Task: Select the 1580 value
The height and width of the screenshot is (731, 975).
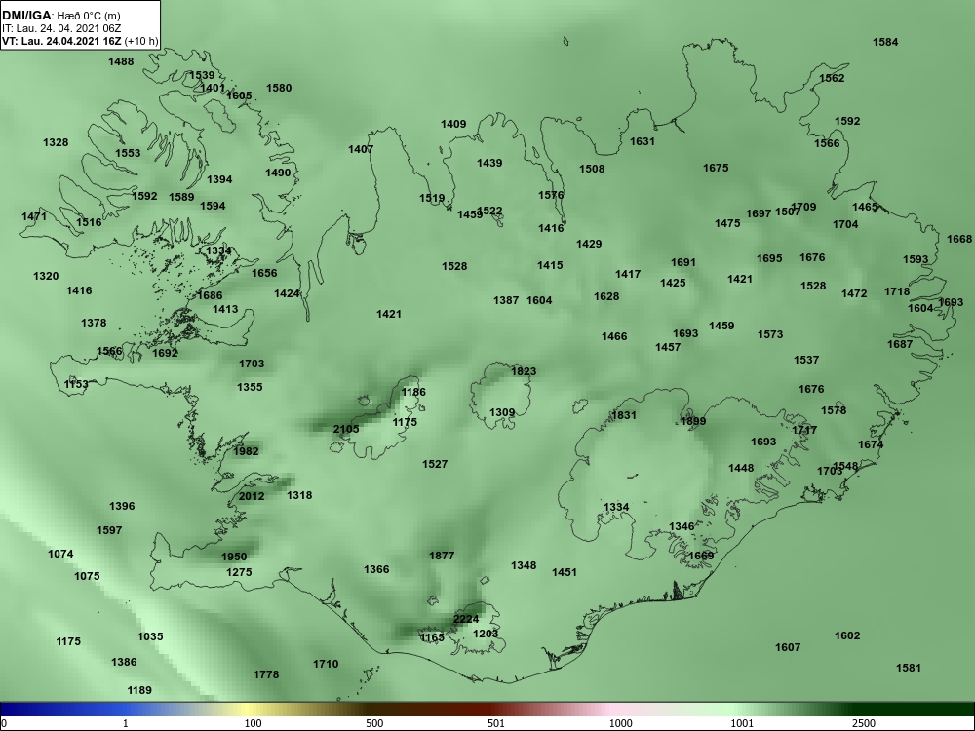Action: tap(279, 89)
